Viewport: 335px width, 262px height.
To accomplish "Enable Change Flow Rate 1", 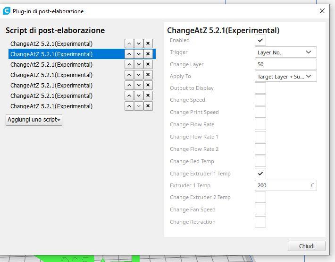I will click(260, 137).
